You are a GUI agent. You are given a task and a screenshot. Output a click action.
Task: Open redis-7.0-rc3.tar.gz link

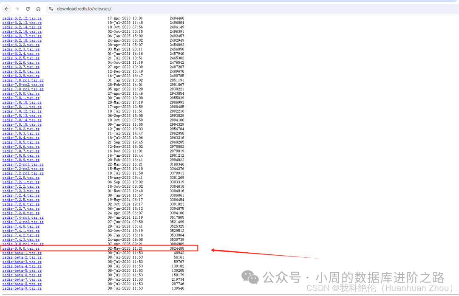(x=23, y=89)
